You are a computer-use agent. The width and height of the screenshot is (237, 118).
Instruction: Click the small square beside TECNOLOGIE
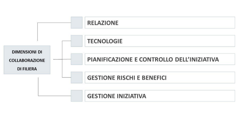[76, 41]
